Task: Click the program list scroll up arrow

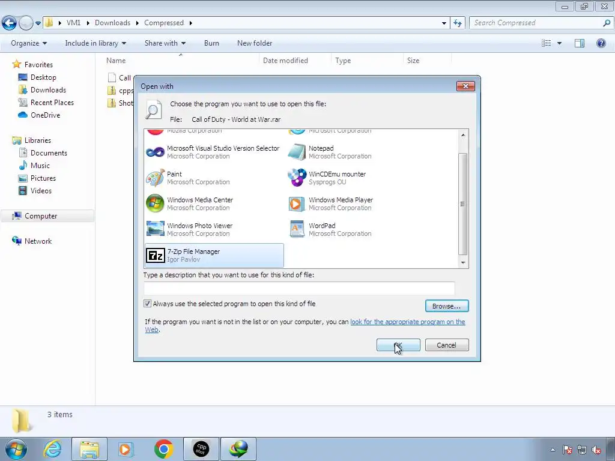Action: [x=463, y=135]
